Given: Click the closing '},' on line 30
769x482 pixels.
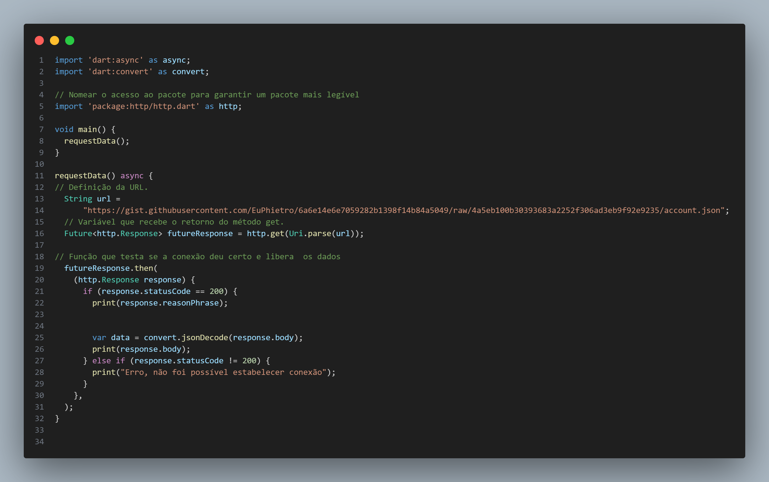Looking at the screenshot, I should coord(78,395).
